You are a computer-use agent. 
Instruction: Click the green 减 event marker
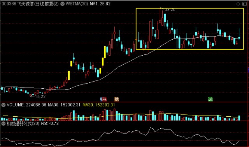pos(210,100)
